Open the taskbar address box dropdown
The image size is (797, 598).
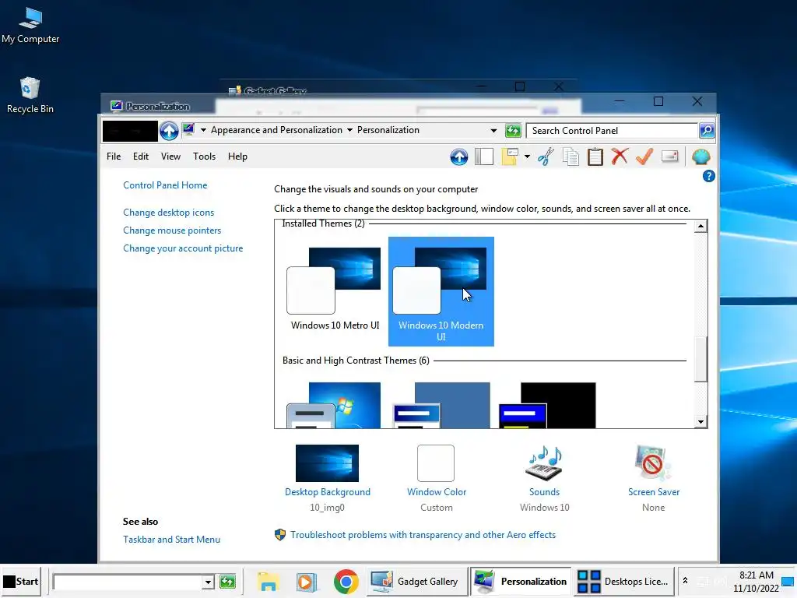point(207,582)
